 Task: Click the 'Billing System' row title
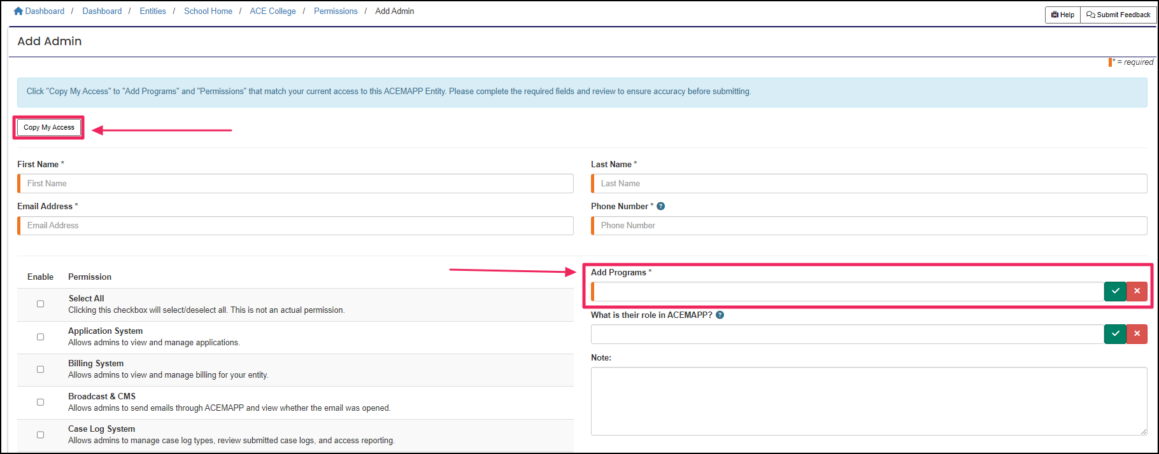tap(96, 363)
